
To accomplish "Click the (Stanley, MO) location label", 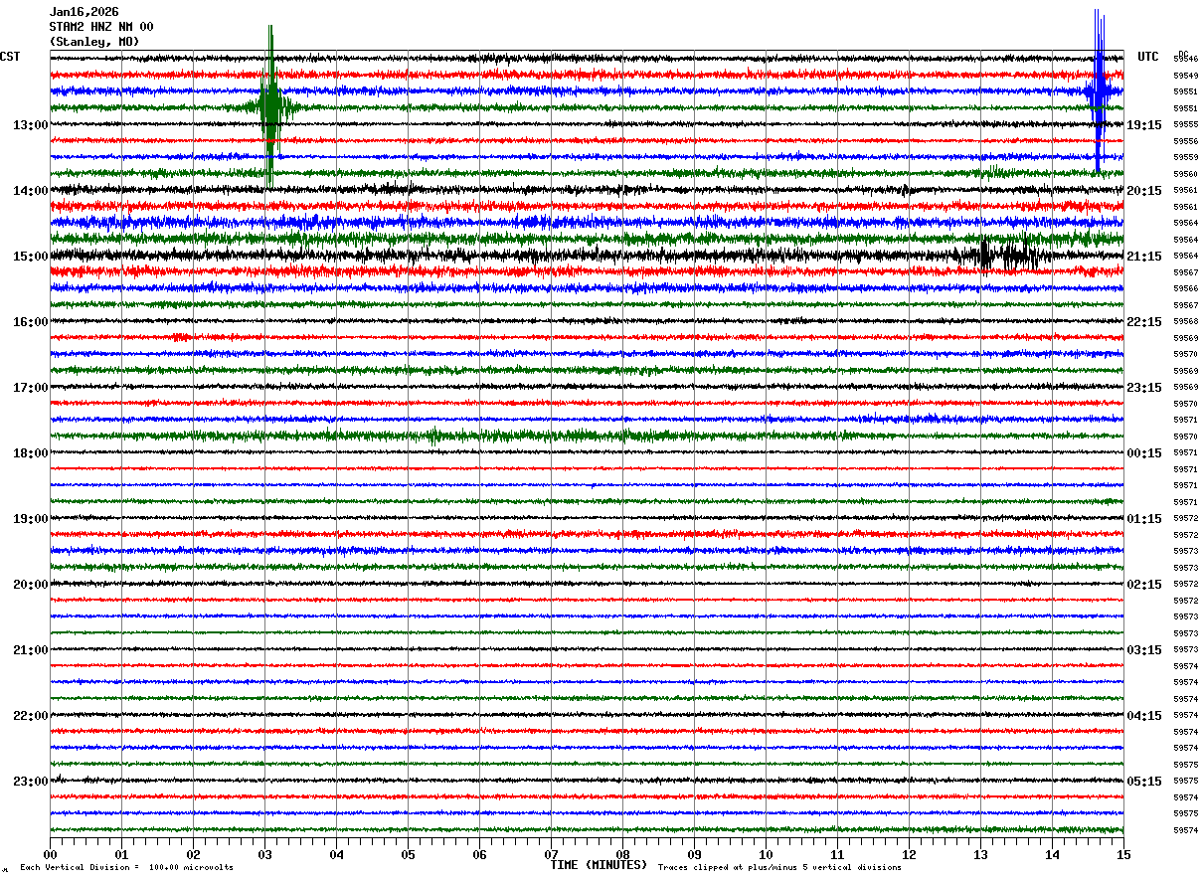I will click(94, 42).
